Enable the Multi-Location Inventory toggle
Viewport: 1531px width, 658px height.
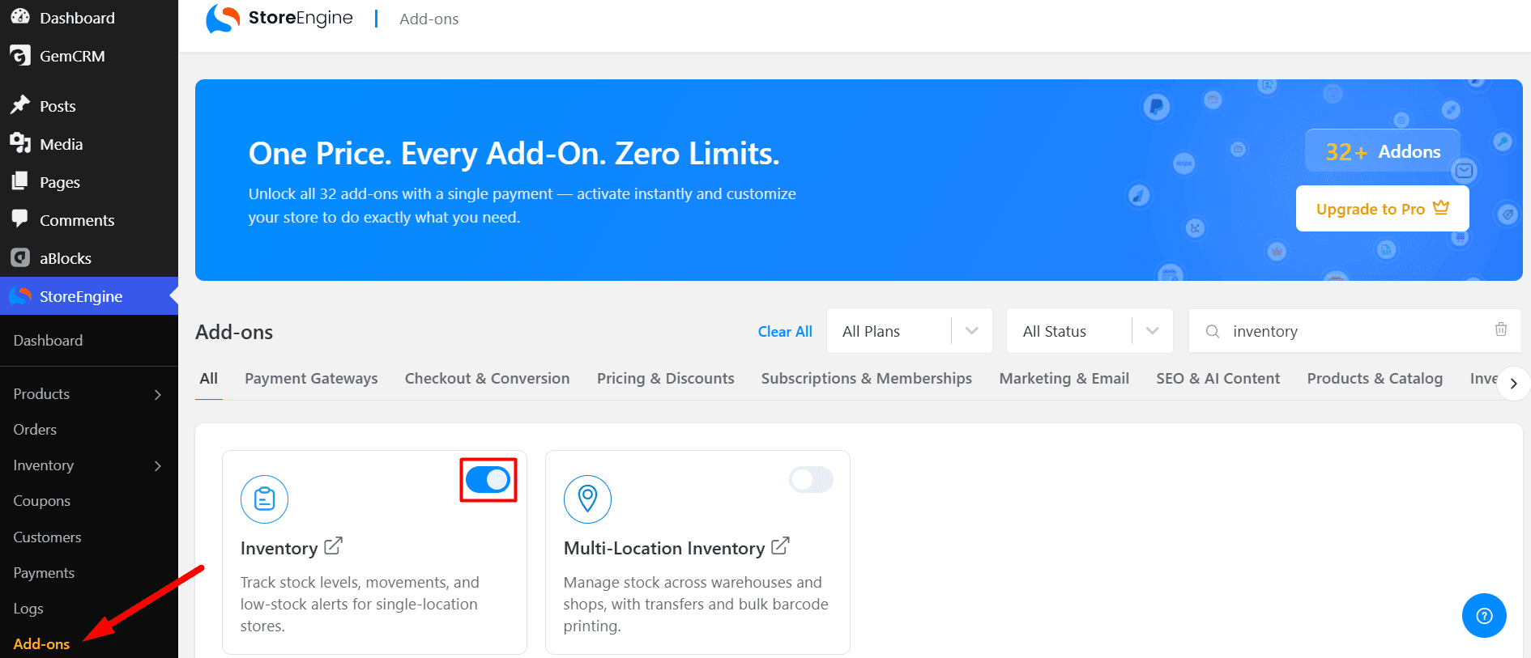[811, 480]
